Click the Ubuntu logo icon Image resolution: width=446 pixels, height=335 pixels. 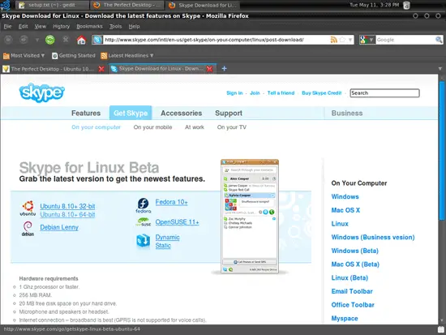[x=28, y=208]
